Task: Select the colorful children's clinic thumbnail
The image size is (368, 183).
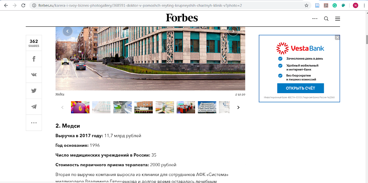Action: [164, 107]
